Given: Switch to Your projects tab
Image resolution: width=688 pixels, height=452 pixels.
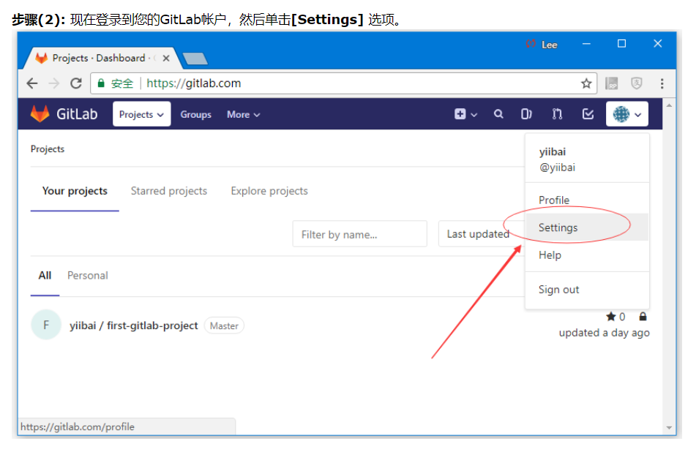Looking at the screenshot, I should (x=75, y=191).
